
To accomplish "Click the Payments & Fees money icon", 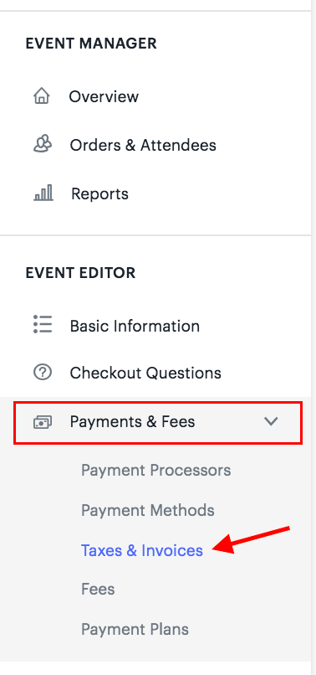I will pyautogui.click(x=43, y=422).
